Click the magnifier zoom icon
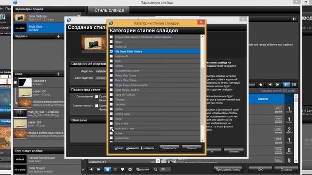Image resolution: width=312 pixels, height=175 pixels. click(156, 170)
